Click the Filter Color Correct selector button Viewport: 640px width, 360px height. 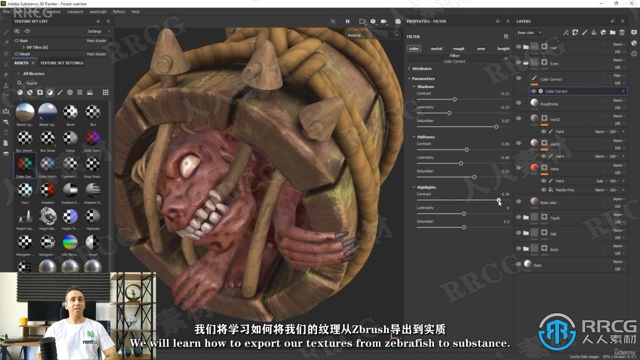click(x=454, y=58)
